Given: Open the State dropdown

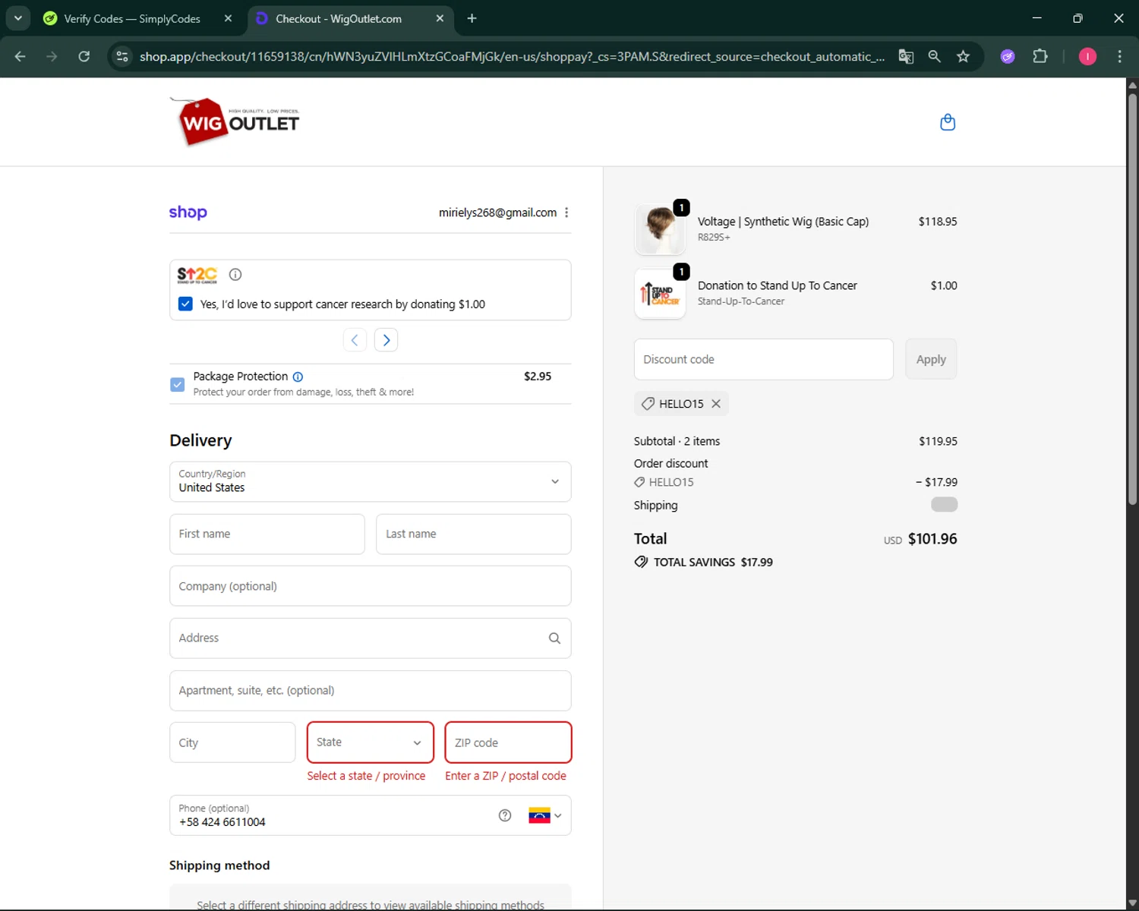Looking at the screenshot, I should tap(370, 742).
